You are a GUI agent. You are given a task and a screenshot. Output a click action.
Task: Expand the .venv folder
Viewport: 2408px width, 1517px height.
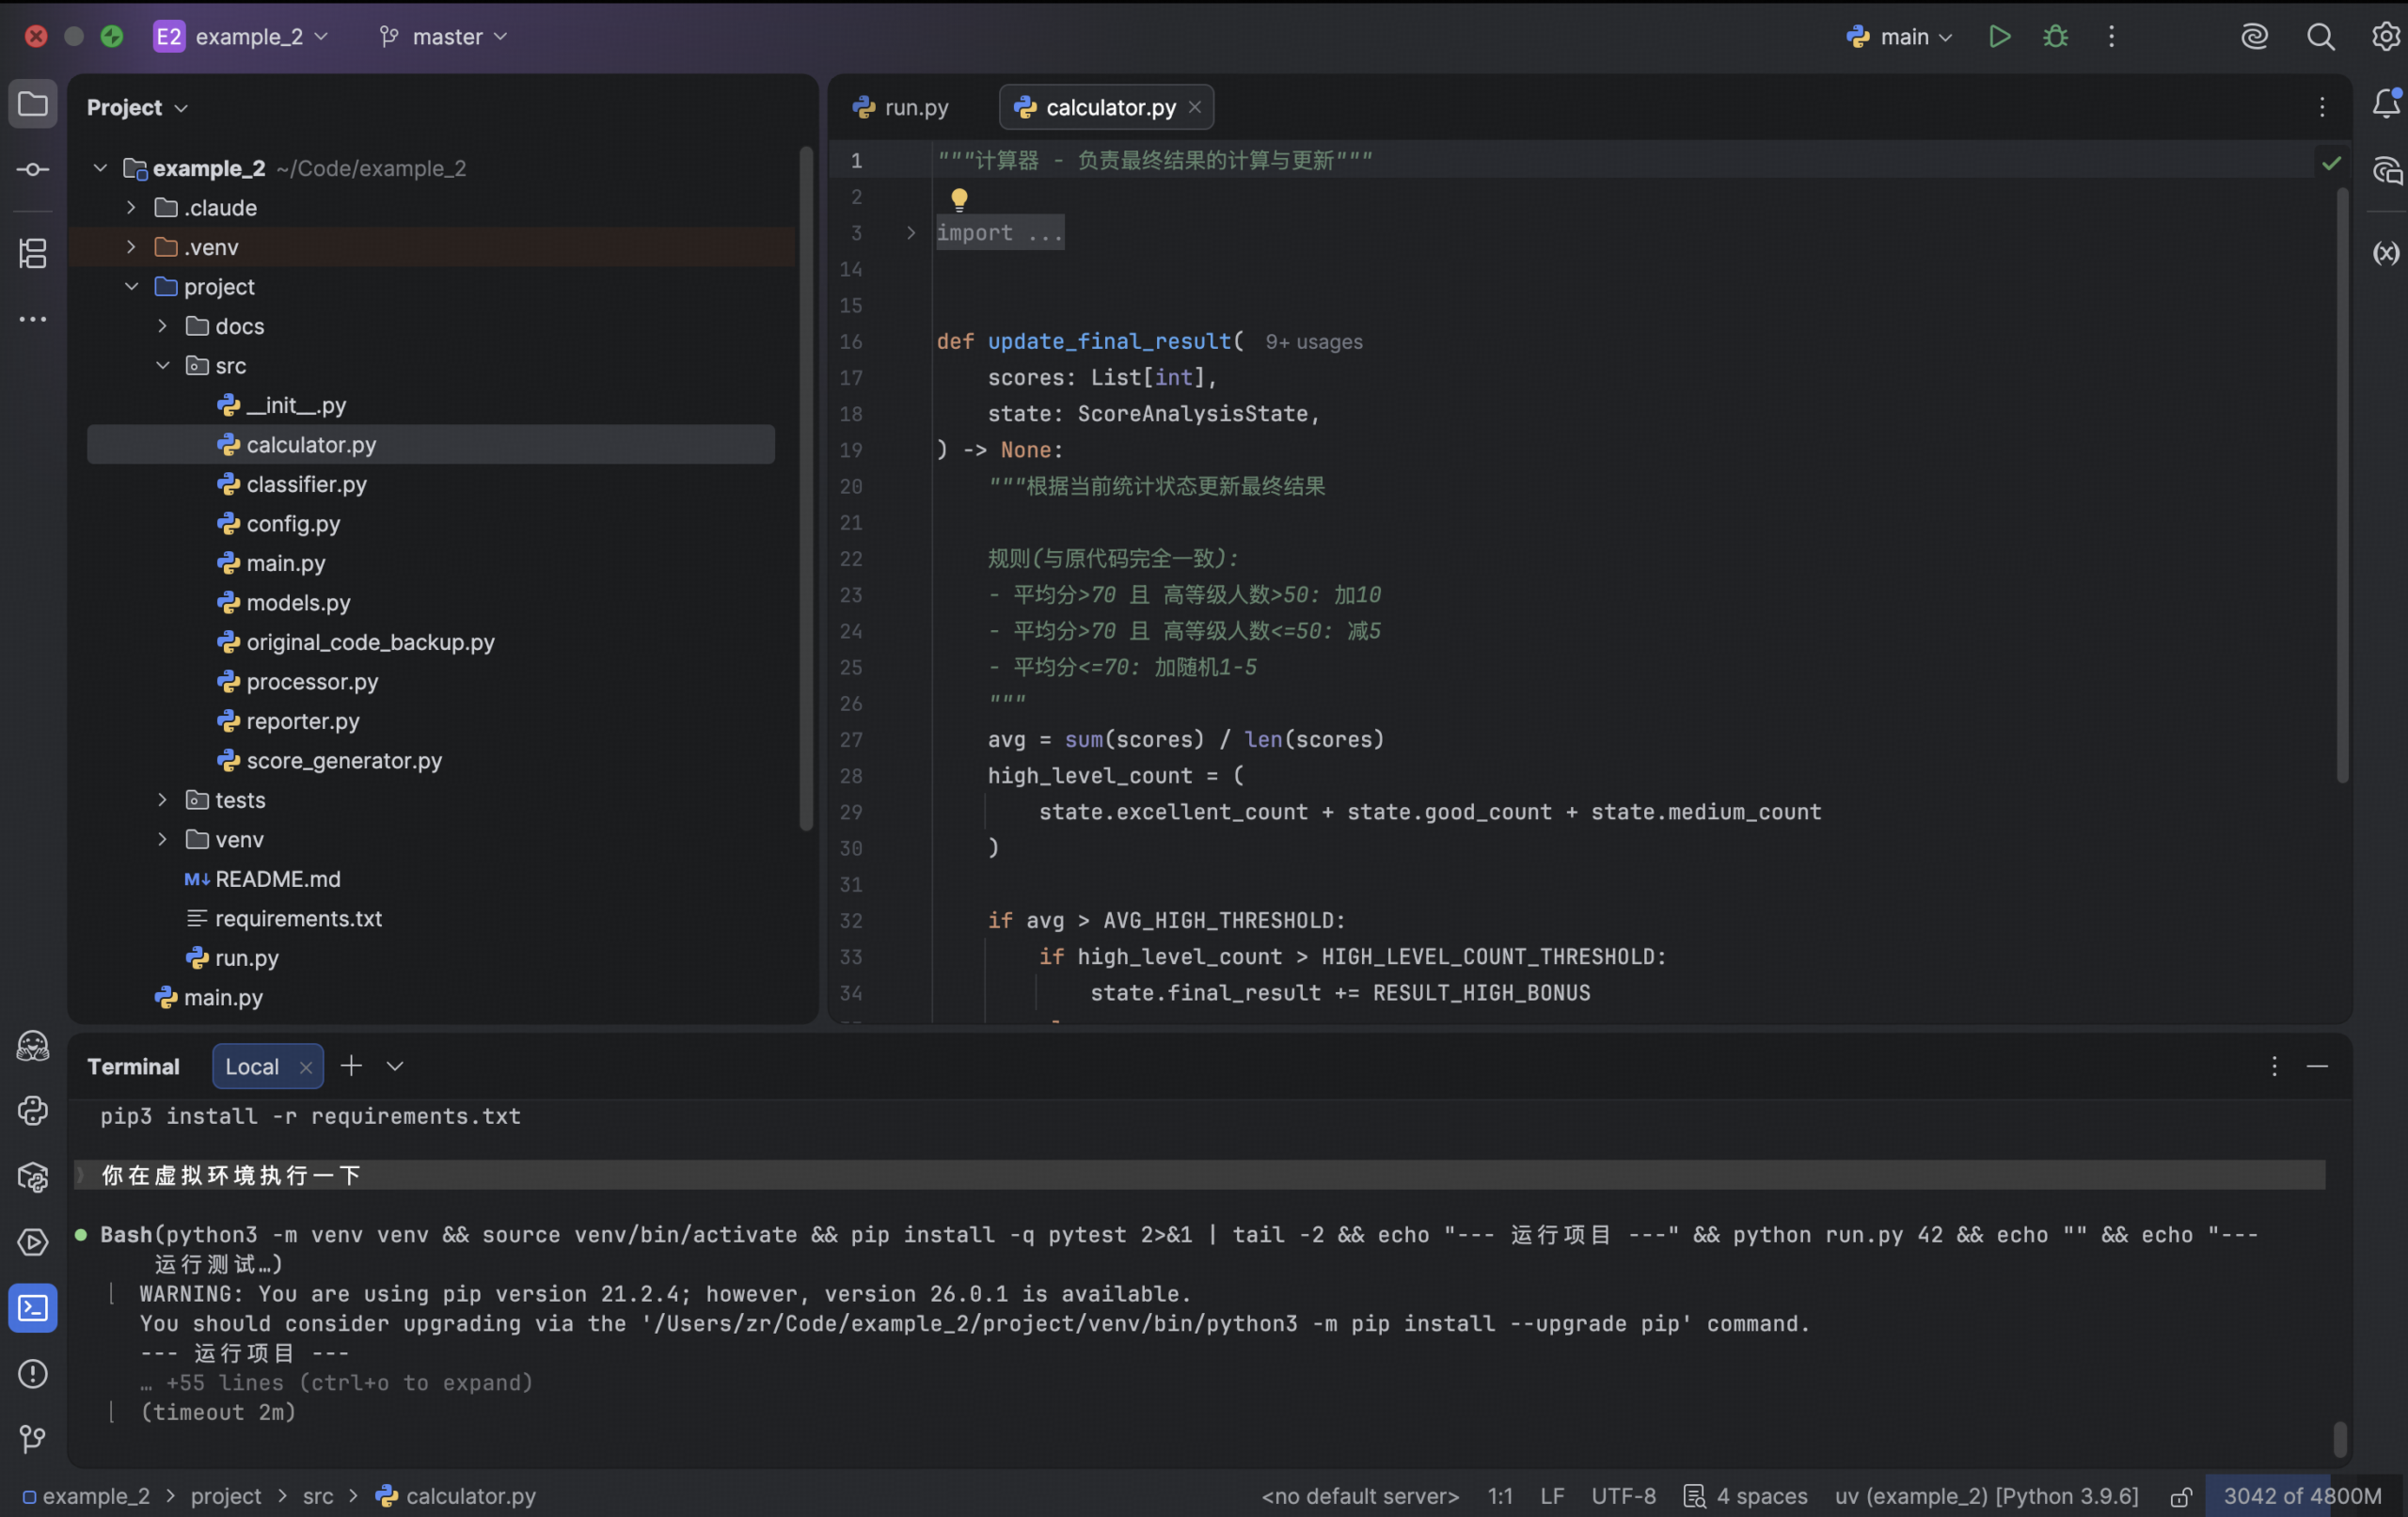[x=131, y=247]
